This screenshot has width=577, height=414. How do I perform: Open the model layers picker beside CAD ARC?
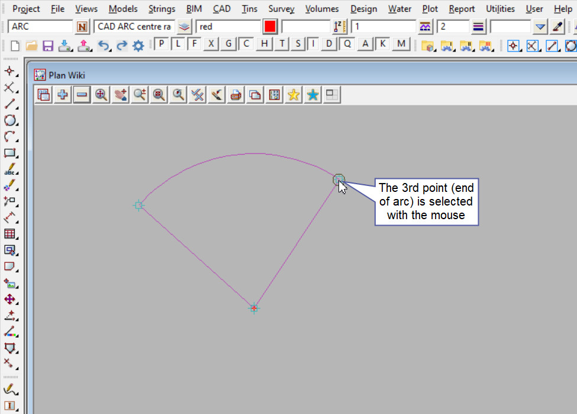point(185,27)
